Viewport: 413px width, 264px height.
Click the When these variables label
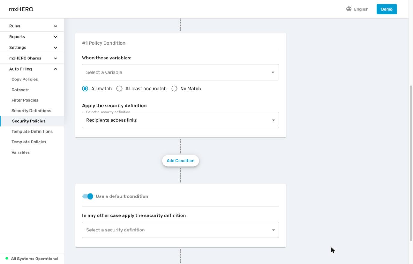pyautogui.click(x=107, y=58)
